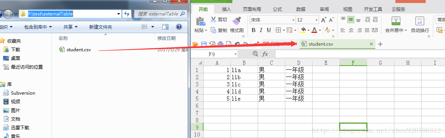445x138 pixels.
Task: Decrease font size with the A- icon
Action: 331,20
